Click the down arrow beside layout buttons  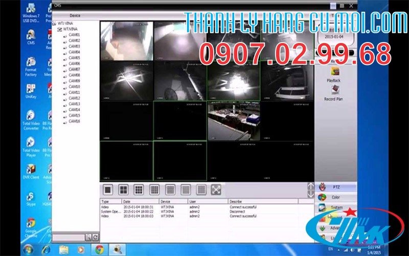[311, 194]
